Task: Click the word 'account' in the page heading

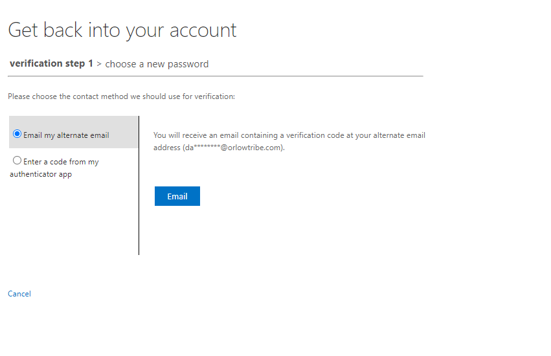Action: coord(203,30)
